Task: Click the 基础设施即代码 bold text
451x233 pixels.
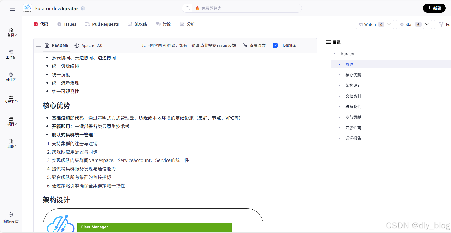Action: [68, 118]
